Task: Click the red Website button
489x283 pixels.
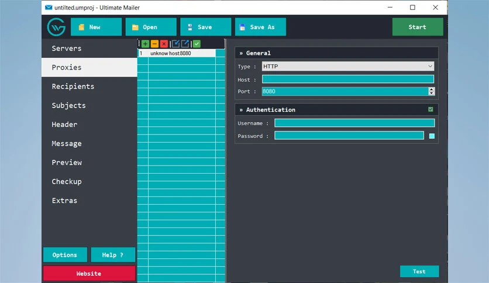Action: pos(89,273)
